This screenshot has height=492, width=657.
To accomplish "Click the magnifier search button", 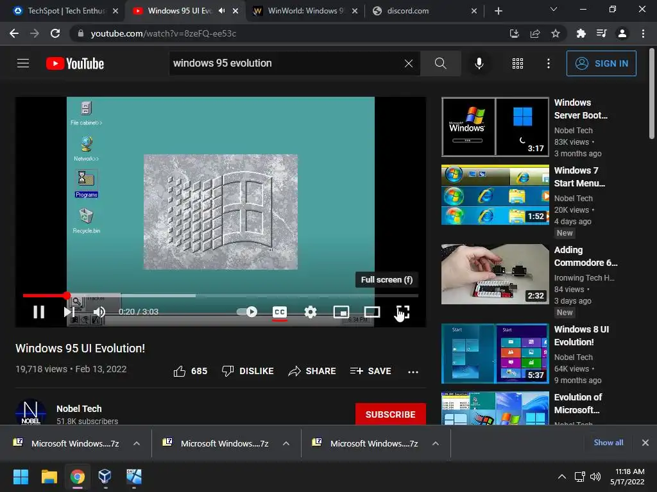I will tap(440, 63).
